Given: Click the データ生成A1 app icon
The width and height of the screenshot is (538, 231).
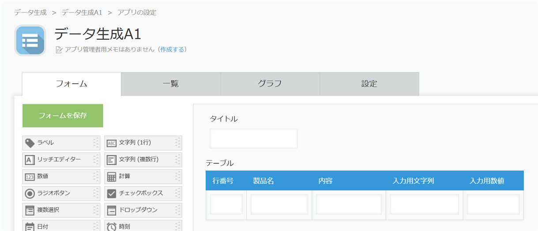Looking at the screenshot, I should [30, 40].
